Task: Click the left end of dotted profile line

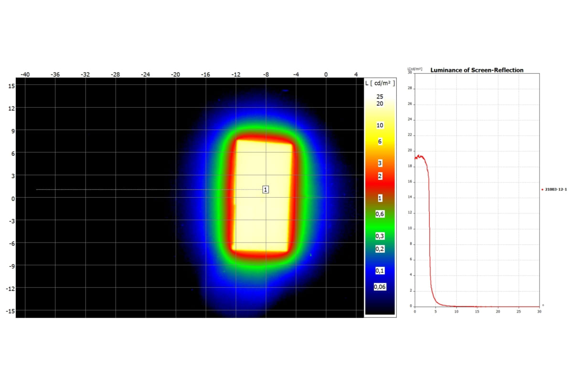Action: 37,190
